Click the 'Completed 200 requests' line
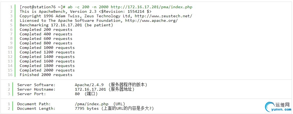Image resolution: width=293 pixels, height=114 pixels. pyautogui.click(x=46, y=29)
